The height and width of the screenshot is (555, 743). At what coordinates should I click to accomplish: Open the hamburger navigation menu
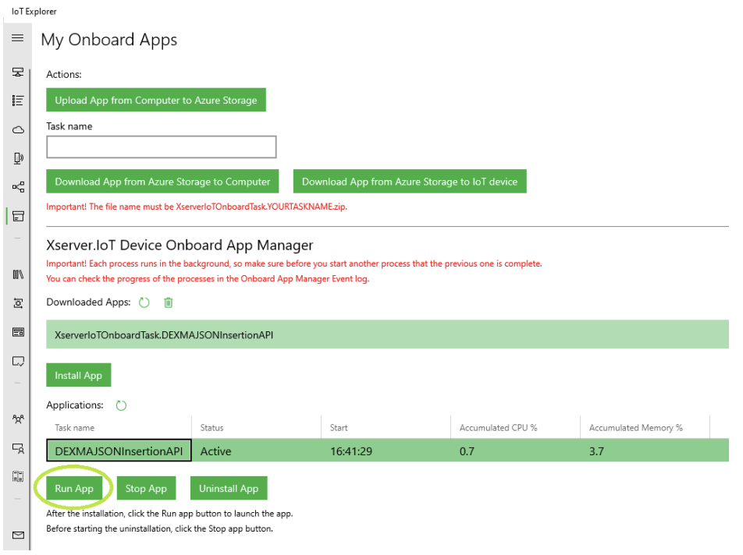(17, 38)
